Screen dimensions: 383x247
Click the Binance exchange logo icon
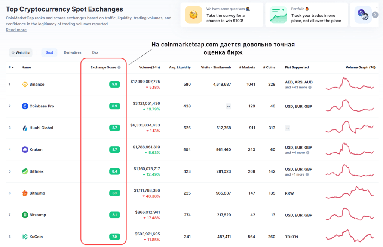25,84
